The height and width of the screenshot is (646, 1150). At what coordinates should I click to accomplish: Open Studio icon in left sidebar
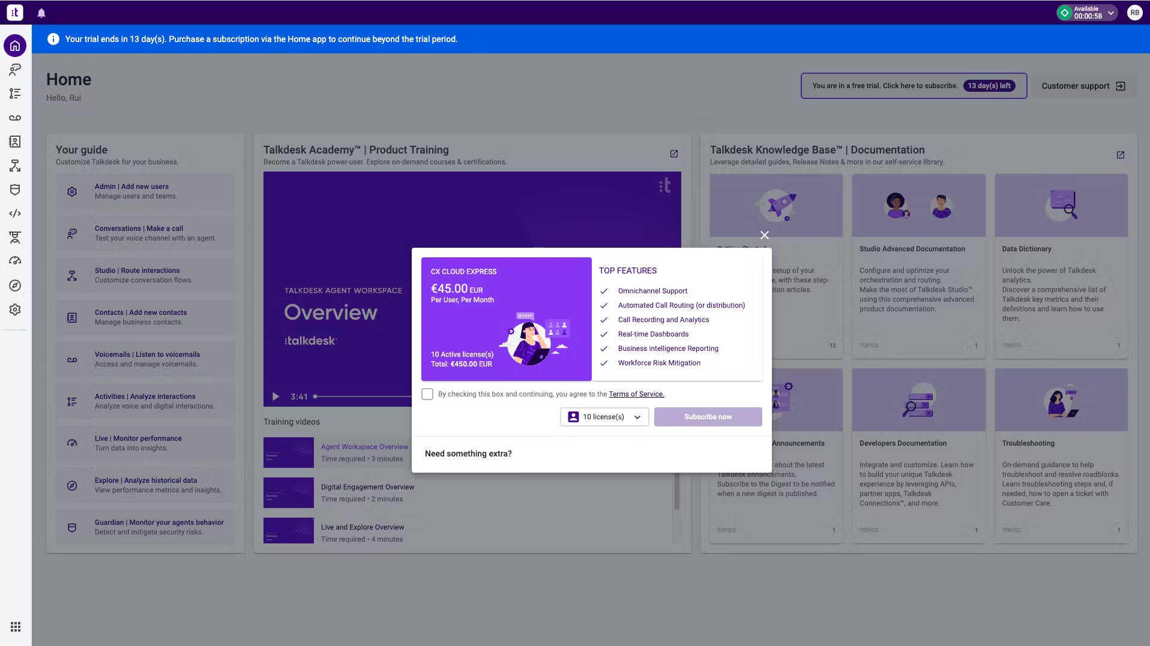coord(15,166)
